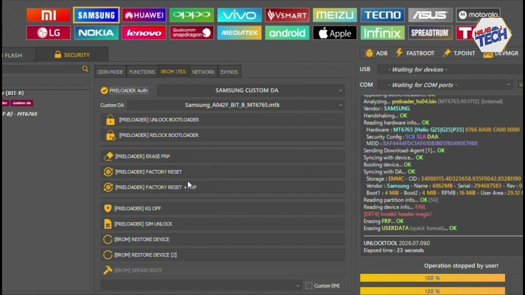Open the EXYNOS tab

[229, 72]
